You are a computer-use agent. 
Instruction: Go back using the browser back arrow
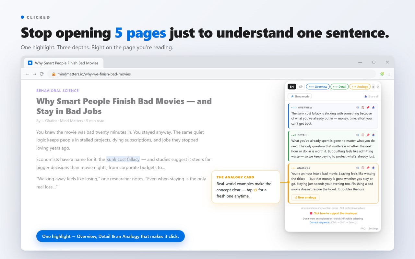click(27, 74)
